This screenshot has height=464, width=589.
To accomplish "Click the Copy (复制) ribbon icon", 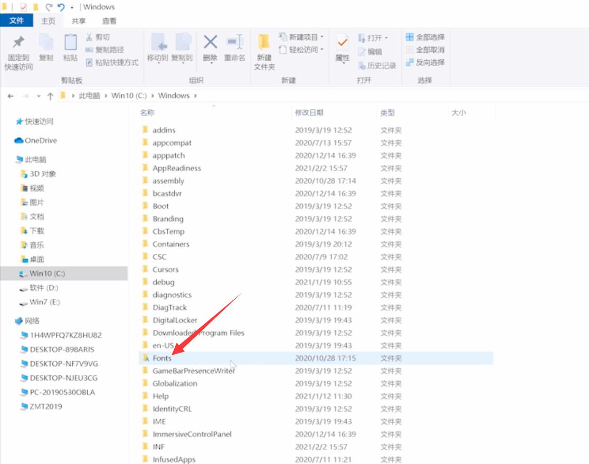I will coord(46,42).
